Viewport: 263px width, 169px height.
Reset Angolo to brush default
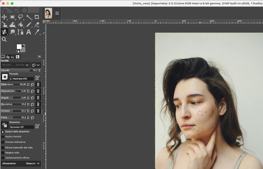pyautogui.click(x=32, y=98)
